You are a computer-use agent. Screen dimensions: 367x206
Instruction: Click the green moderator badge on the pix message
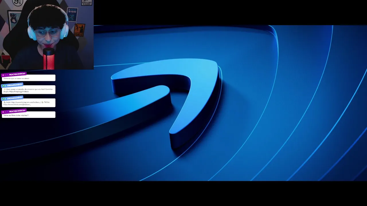coord(3,86)
